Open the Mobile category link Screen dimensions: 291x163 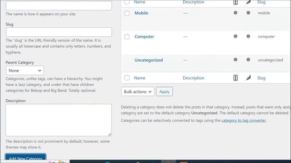141,13
